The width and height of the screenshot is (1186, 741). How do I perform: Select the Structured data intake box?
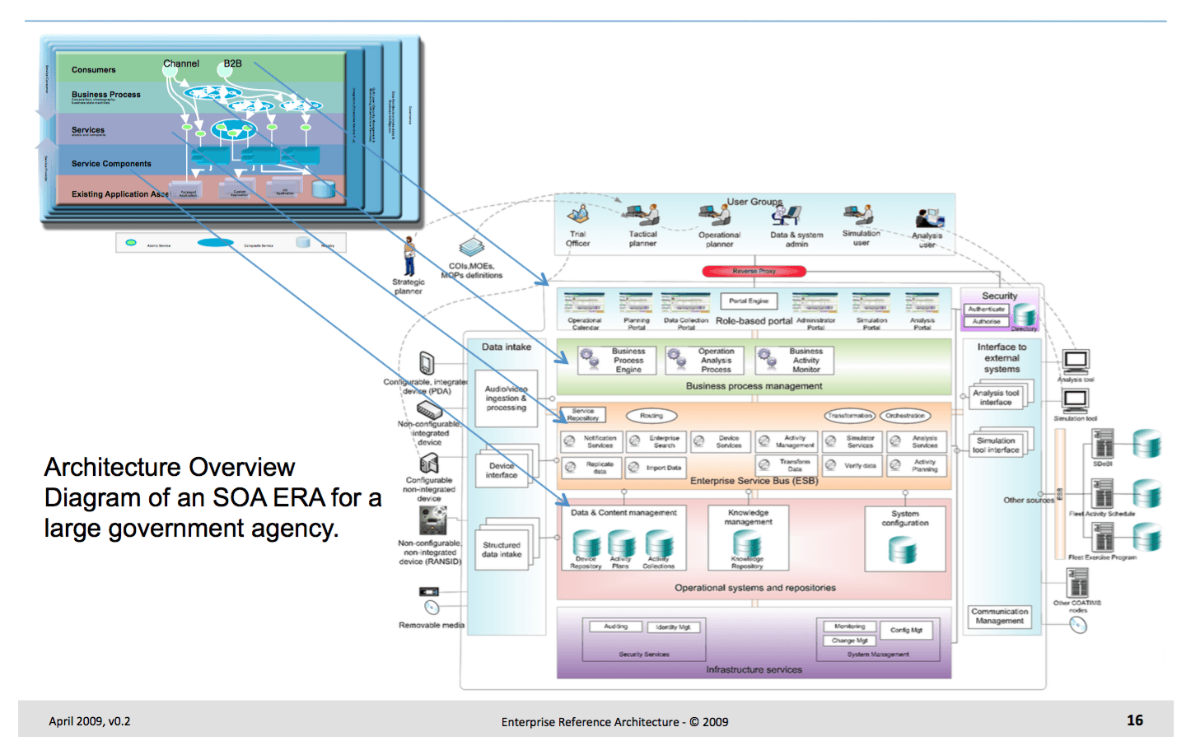point(502,549)
